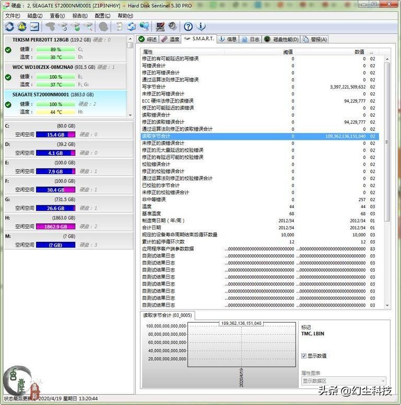The image size is (401, 405).
Task: Click up arrow of SMART table scrollbar
Action: [387, 59]
